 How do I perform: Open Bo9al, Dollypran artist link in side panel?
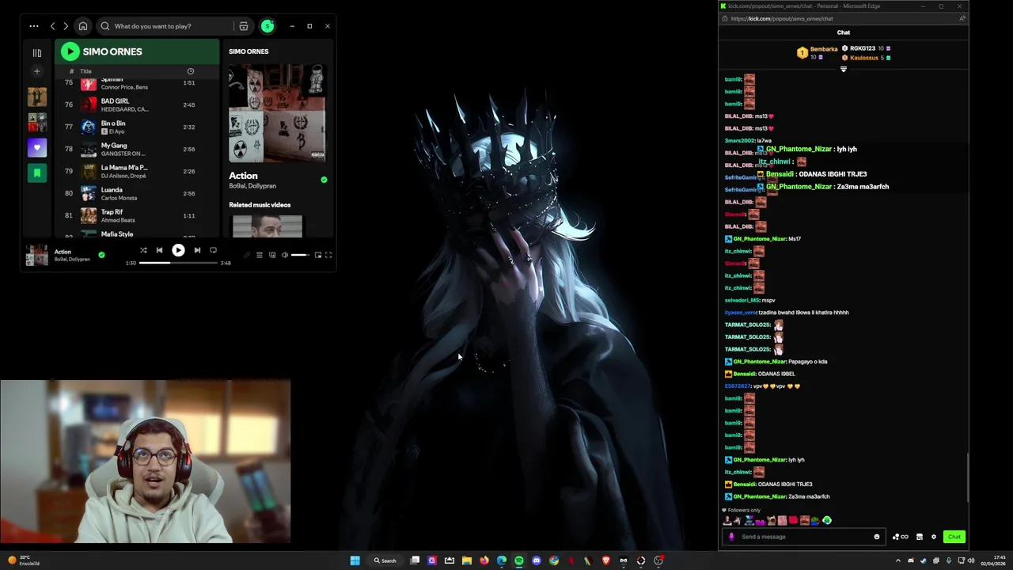click(252, 186)
